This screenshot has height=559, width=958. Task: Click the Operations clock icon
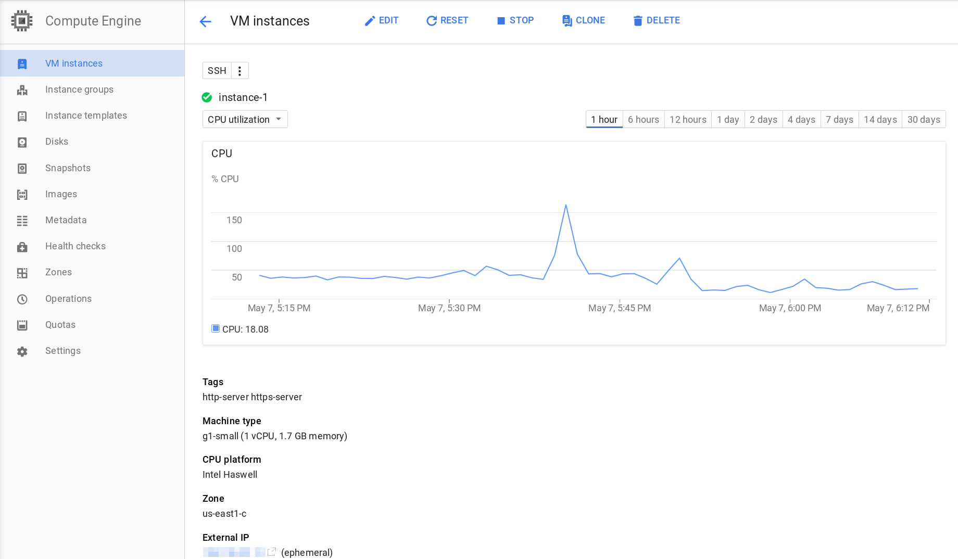point(22,299)
